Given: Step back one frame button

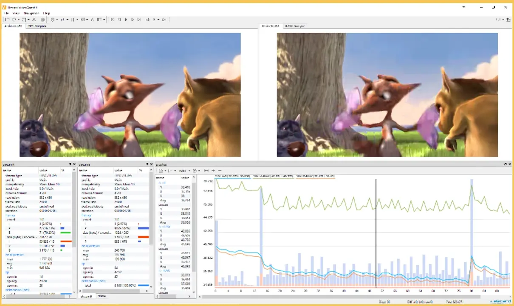Looking at the screenshot, I should [x=119, y=20].
